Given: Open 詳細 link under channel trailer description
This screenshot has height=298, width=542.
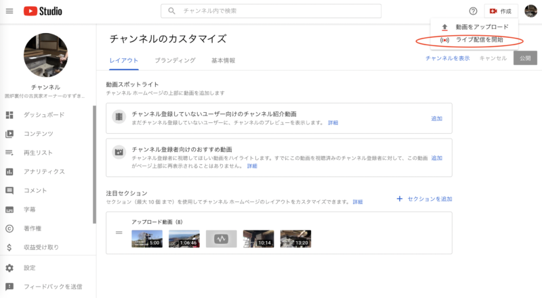Looking at the screenshot, I should pyautogui.click(x=333, y=123).
